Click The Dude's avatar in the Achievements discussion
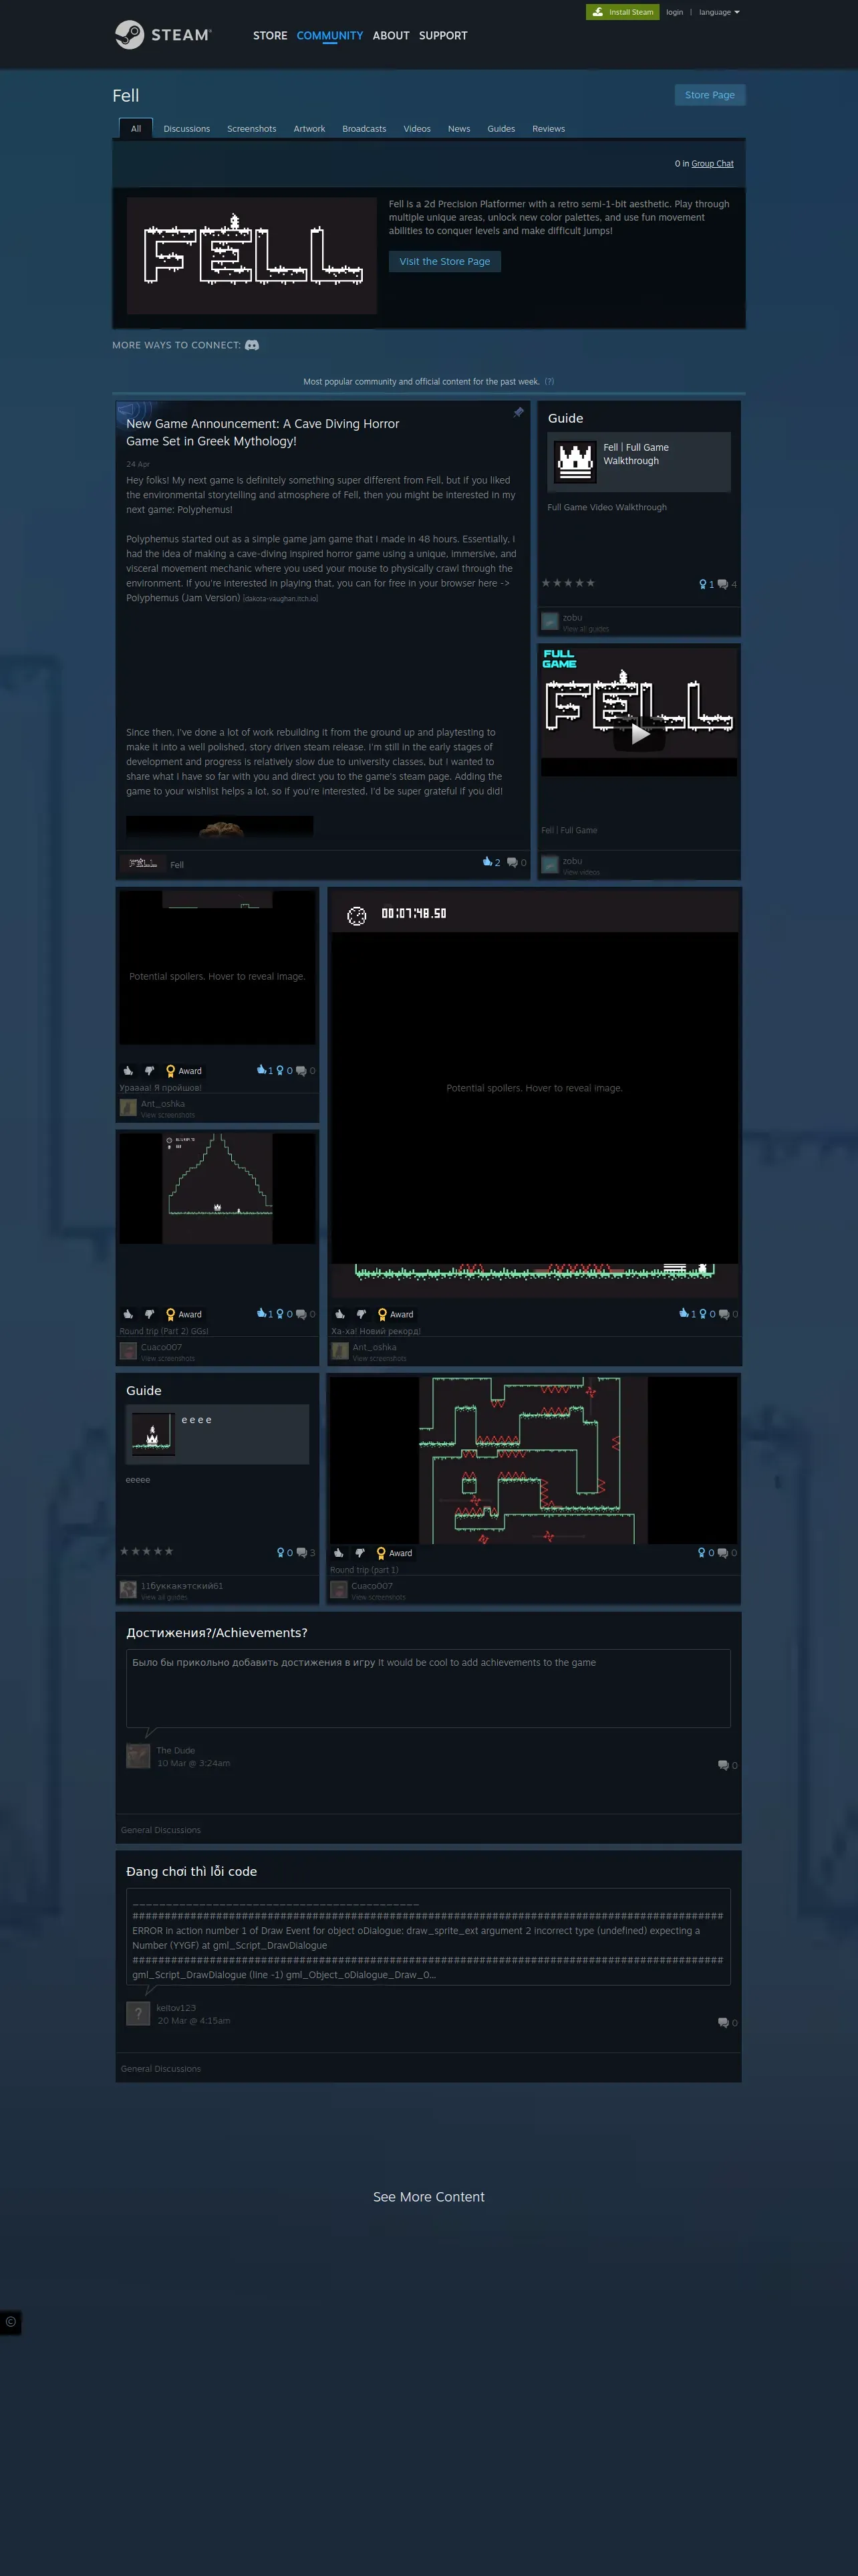This screenshot has width=858, height=2576. (138, 1756)
